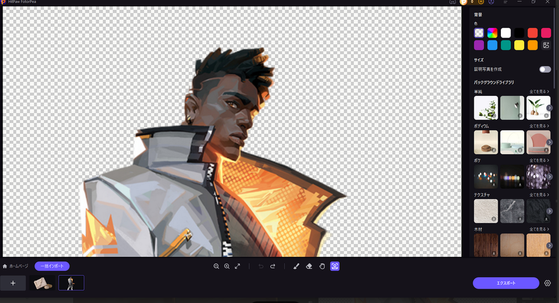This screenshot has width=559, height=303.
Task: Apply the first ボケ bokeh lights background
Action: (x=486, y=177)
